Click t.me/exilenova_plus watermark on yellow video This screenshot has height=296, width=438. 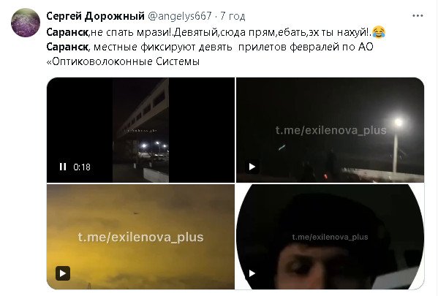point(140,237)
